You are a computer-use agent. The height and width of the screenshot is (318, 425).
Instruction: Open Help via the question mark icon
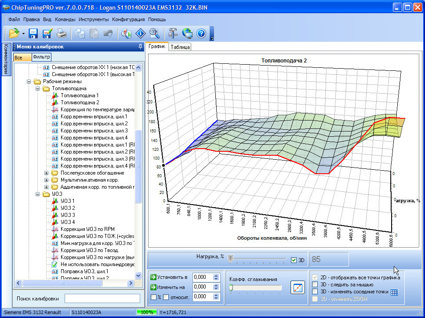(x=201, y=33)
